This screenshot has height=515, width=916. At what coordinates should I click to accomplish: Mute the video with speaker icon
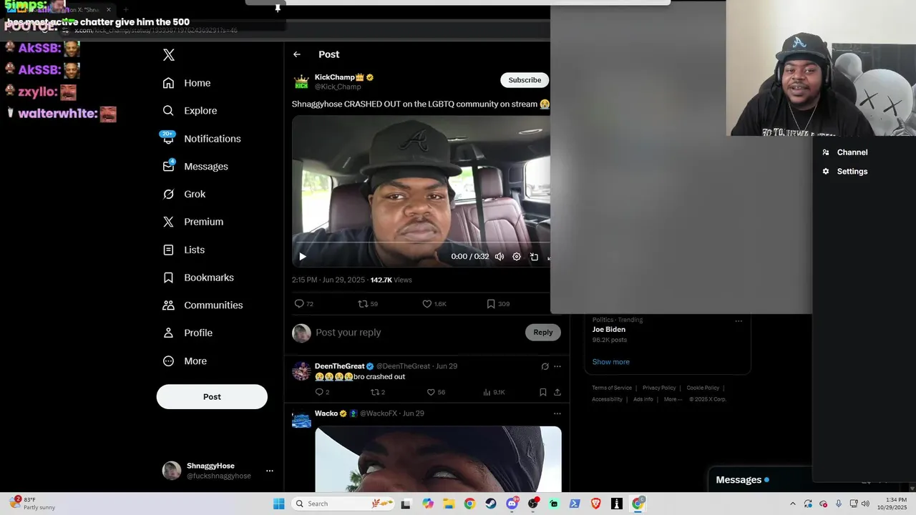500,257
